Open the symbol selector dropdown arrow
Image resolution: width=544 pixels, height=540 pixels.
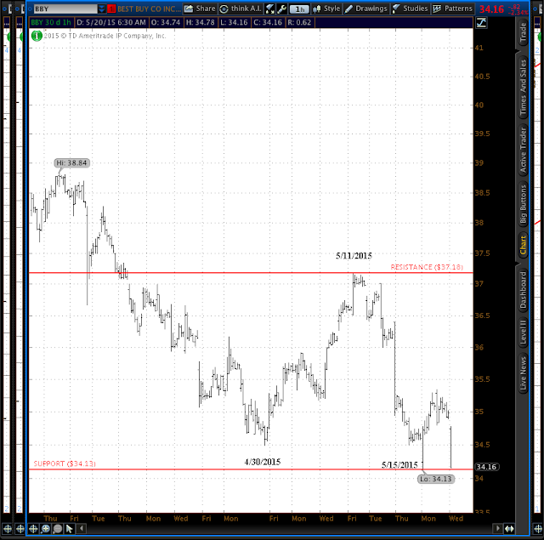coord(102,9)
